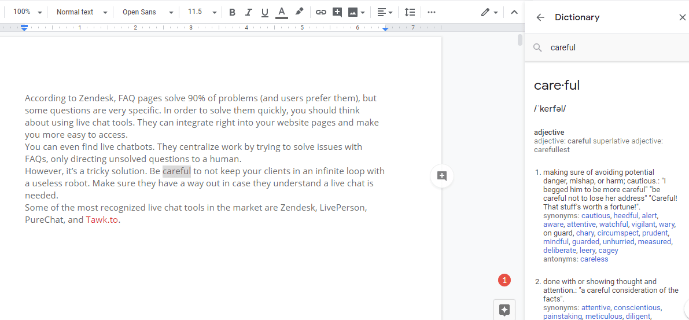Open the synonym 'circumspect'

(x=617, y=233)
